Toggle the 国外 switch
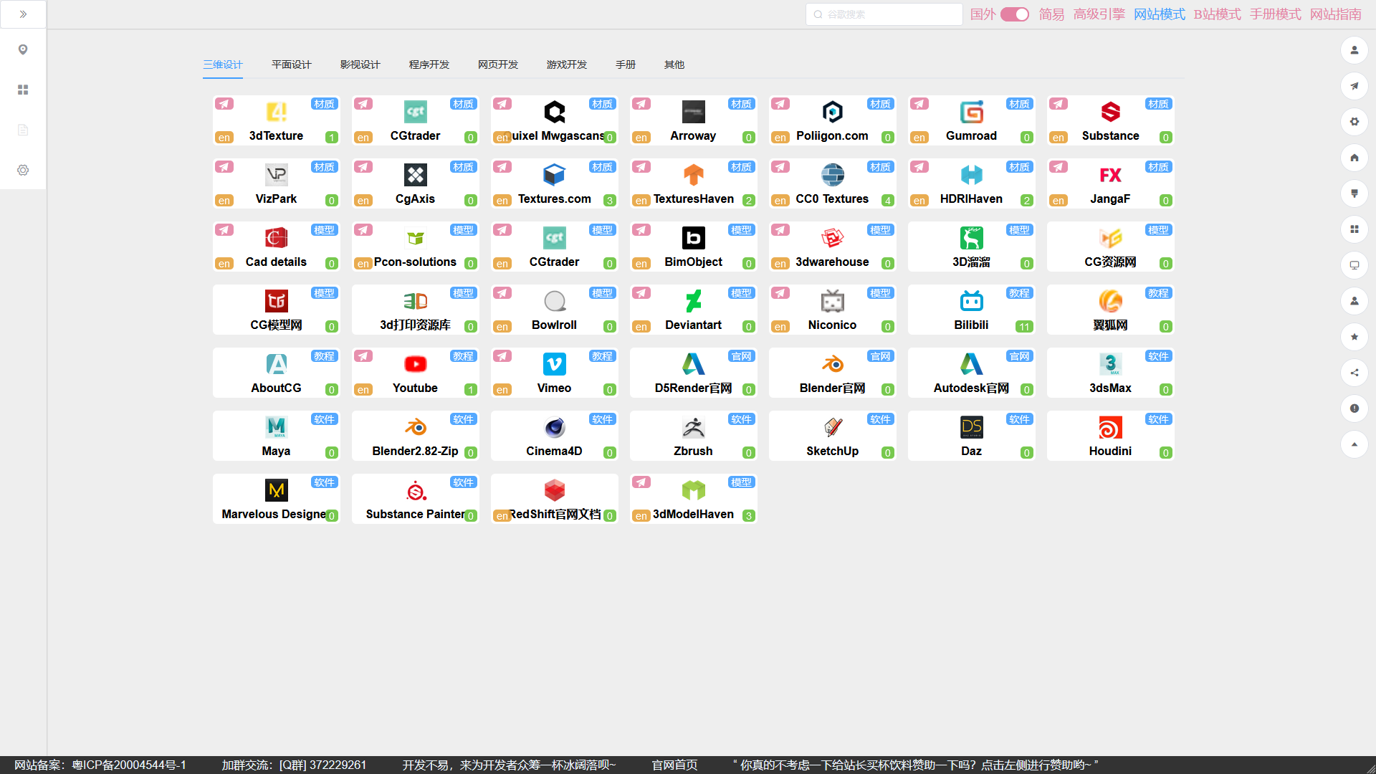Screen dimensions: 1376x774 pyautogui.click(x=1014, y=14)
